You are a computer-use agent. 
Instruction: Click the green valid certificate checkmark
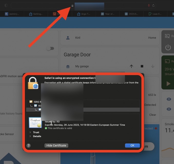[46, 128]
